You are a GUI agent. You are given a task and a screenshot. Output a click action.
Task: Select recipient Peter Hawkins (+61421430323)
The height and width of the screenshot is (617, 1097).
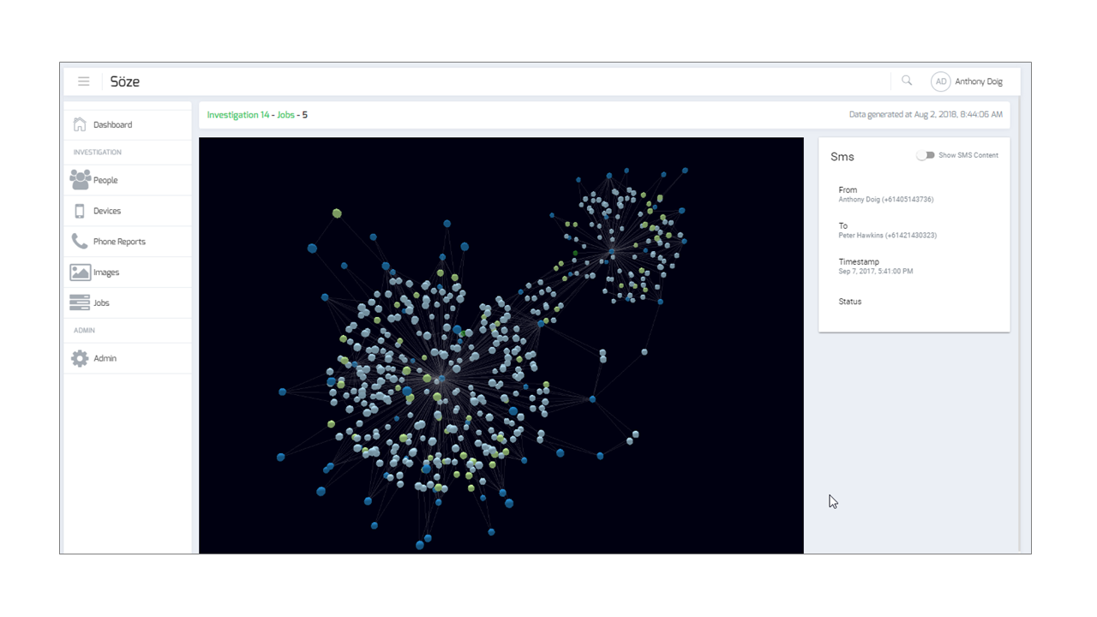[887, 236]
